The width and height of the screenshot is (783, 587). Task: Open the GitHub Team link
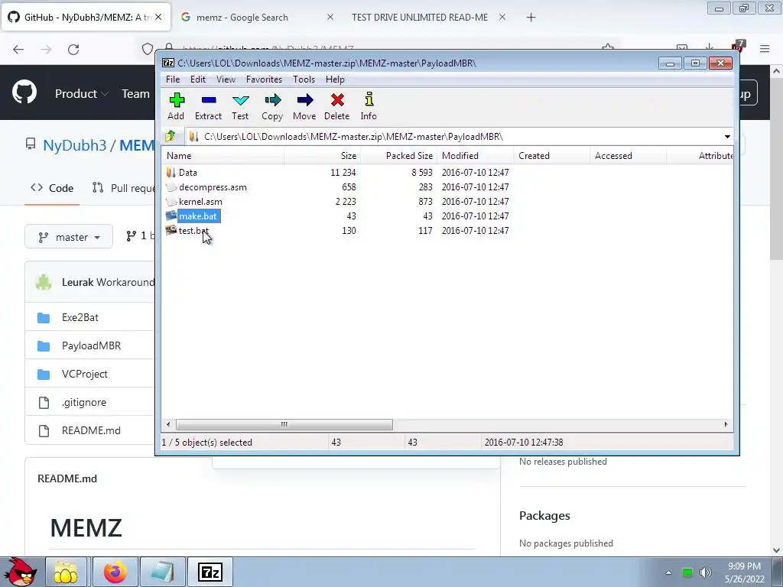136,93
